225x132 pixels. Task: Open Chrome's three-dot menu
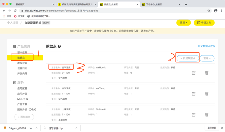point(221,11)
